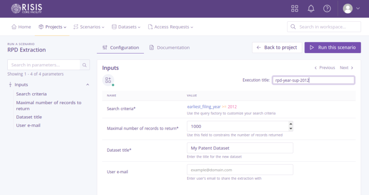Screen dimensions: 369x195
Task: Click the RISIS Core Facility logo
Action: coord(29,8)
